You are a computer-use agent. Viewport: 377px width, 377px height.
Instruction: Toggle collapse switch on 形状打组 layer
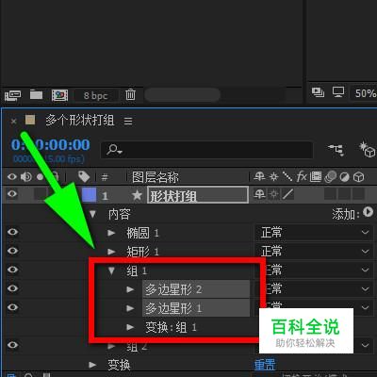pyautogui.click(x=274, y=194)
